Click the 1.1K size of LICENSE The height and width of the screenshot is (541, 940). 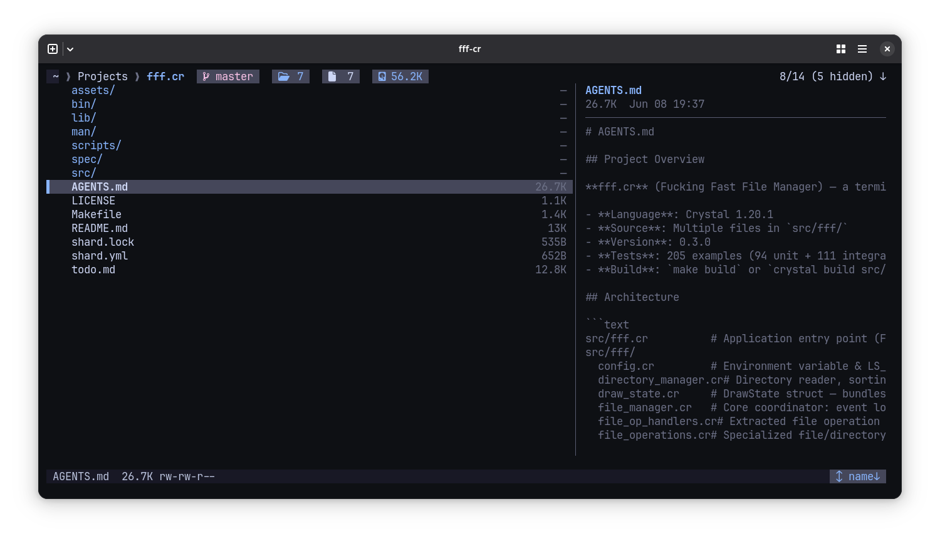pos(554,201)
